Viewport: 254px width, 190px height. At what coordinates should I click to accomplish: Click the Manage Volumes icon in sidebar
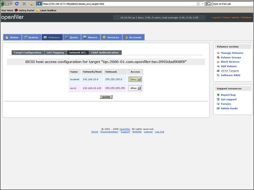click(x=218, y=53)
